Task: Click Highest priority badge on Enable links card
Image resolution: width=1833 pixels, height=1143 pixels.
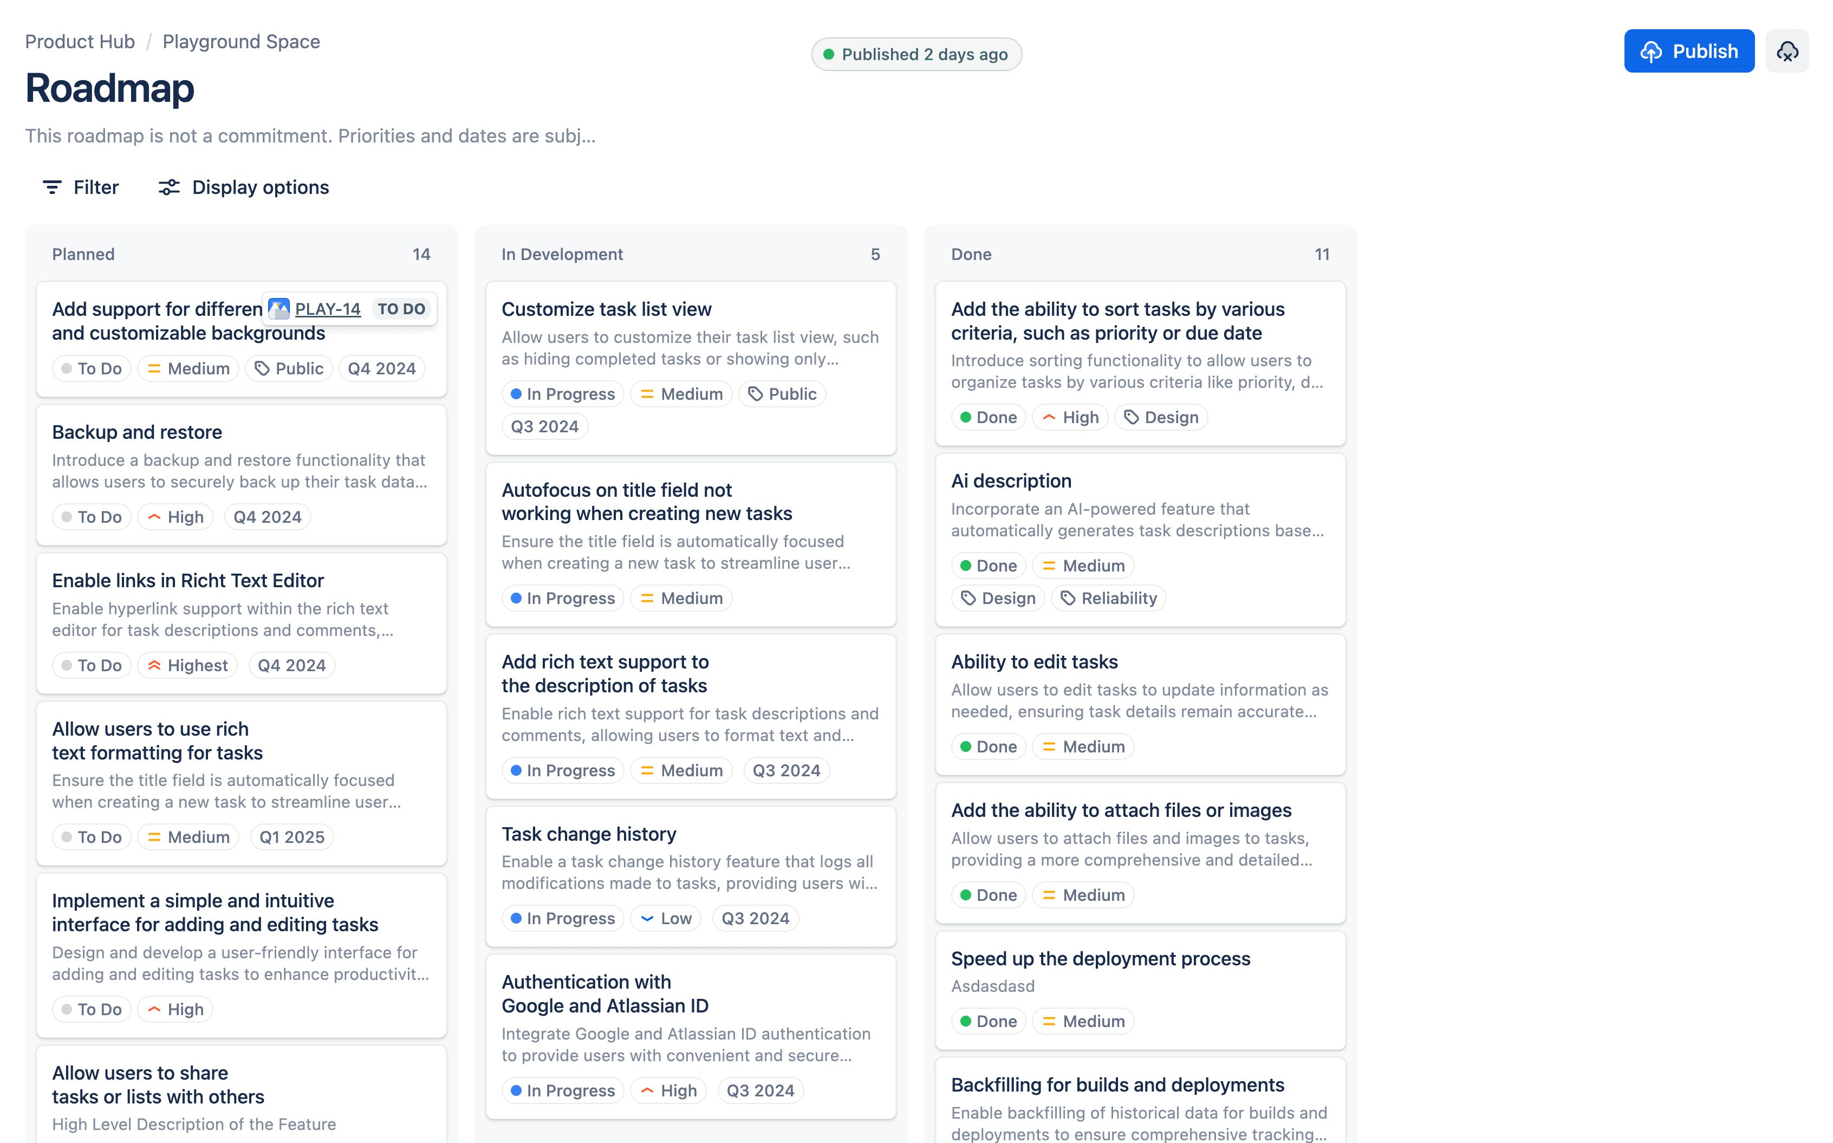Action: [x=187, y=665]
